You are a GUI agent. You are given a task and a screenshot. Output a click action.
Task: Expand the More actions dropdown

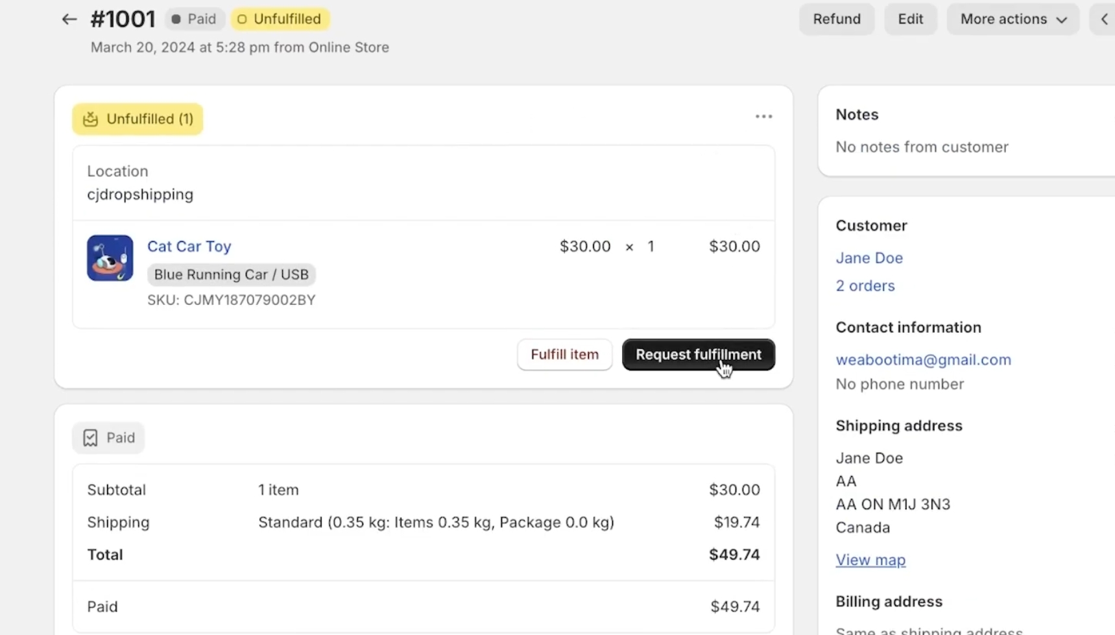tap(1013, 19)
